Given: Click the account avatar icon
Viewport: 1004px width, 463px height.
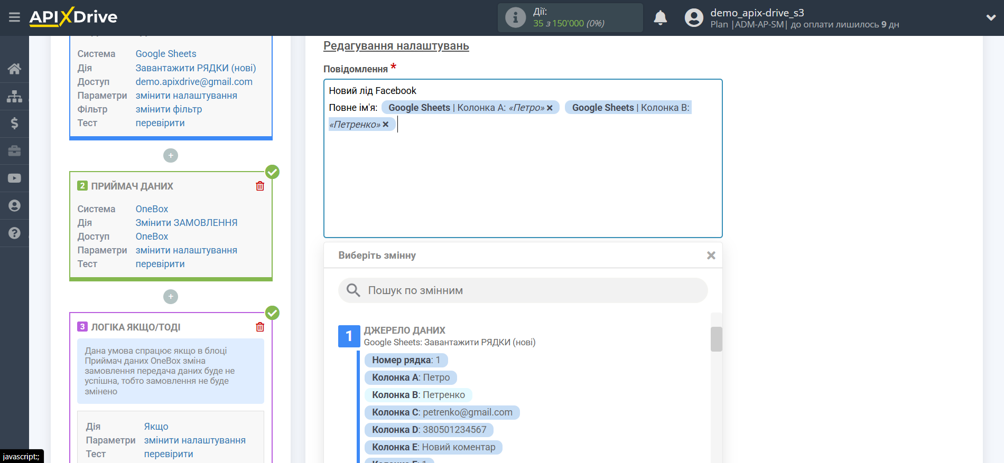Looking at the screenshot, I should tap(694, 17).
